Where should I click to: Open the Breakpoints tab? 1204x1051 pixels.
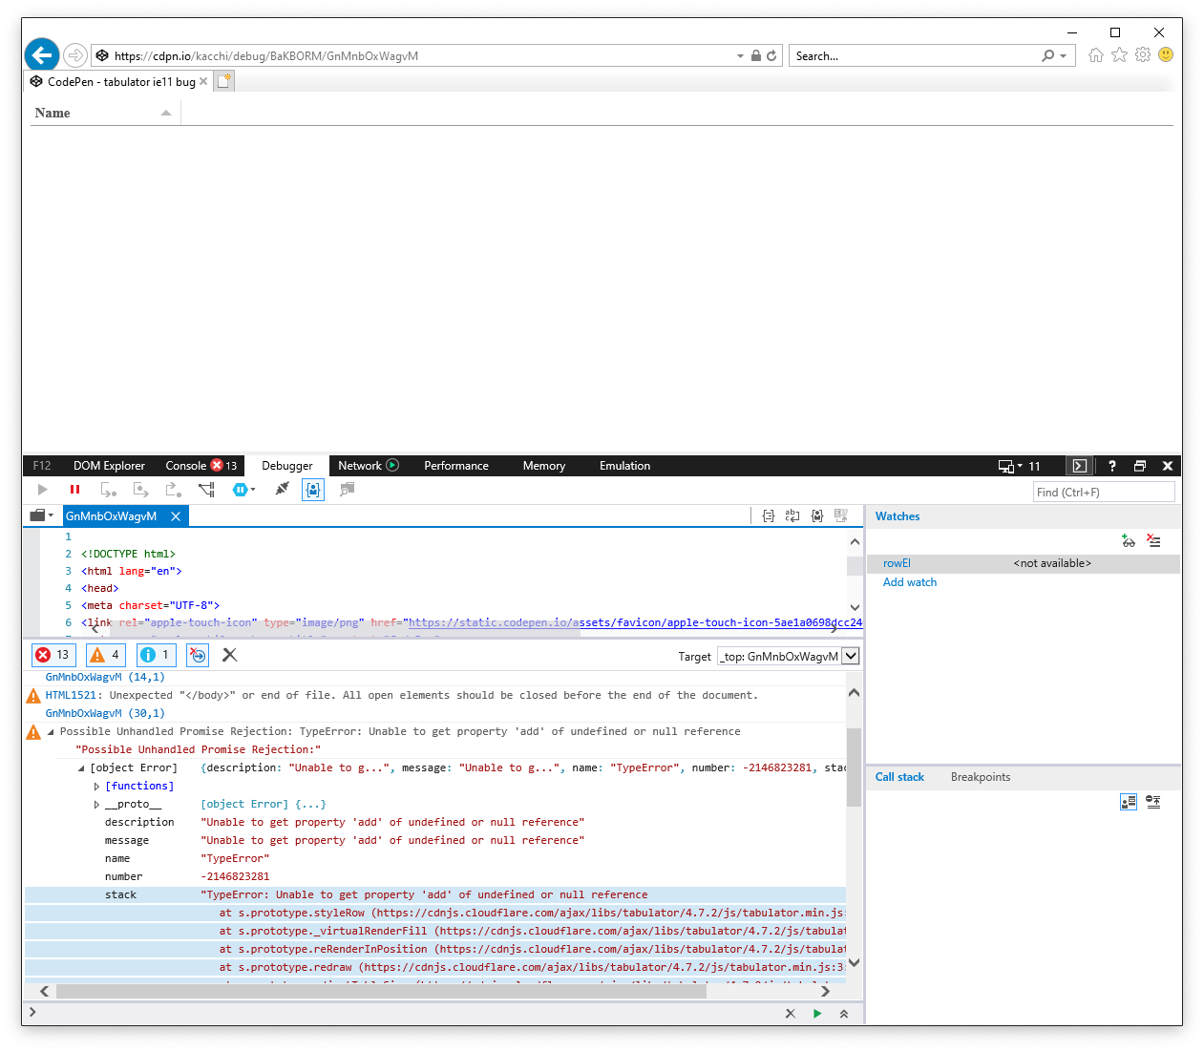[x=980, y=777]
